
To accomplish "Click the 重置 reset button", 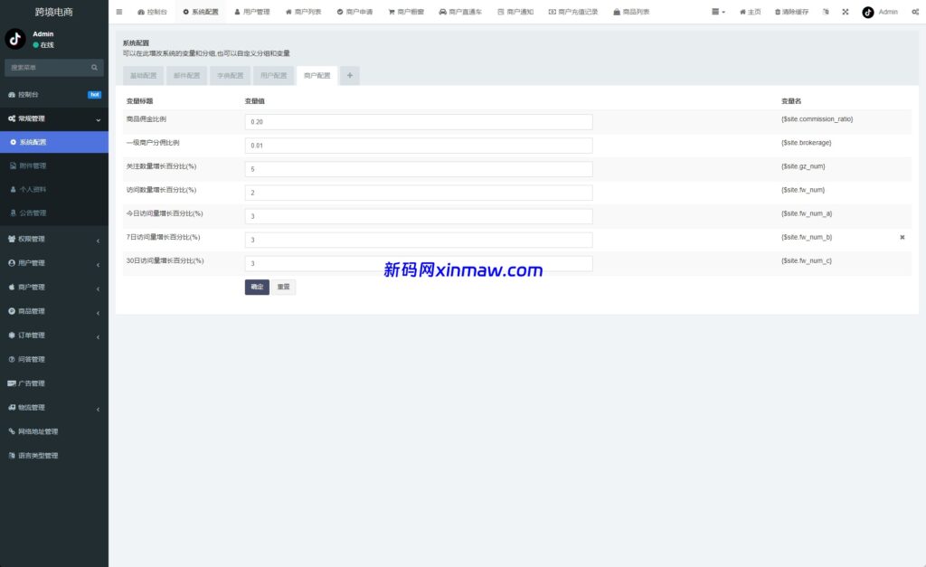I will click(283, 286).
